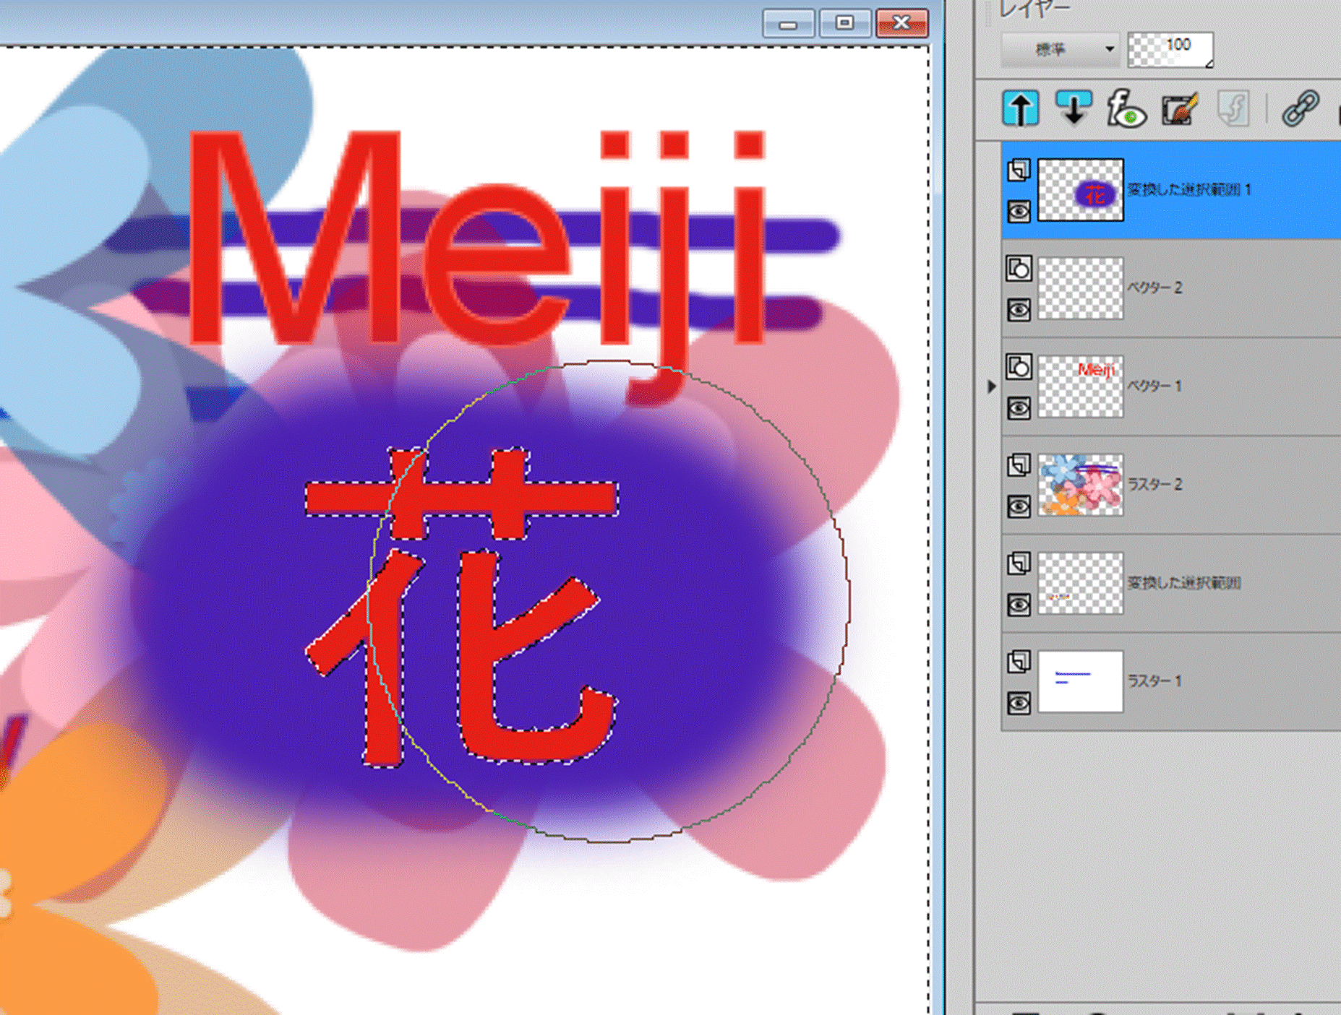This screenshot has height=1015, width=1341.
Task: Select the 変換した選択範囲 1 layer thumbnail
Action: pyautogui.click(x=1081, y=190)
